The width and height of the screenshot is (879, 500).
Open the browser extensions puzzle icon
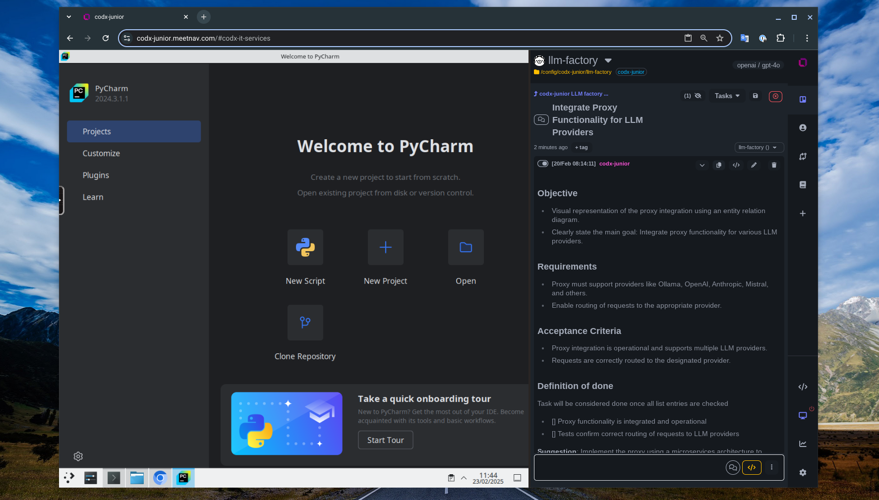click(781, 38)
